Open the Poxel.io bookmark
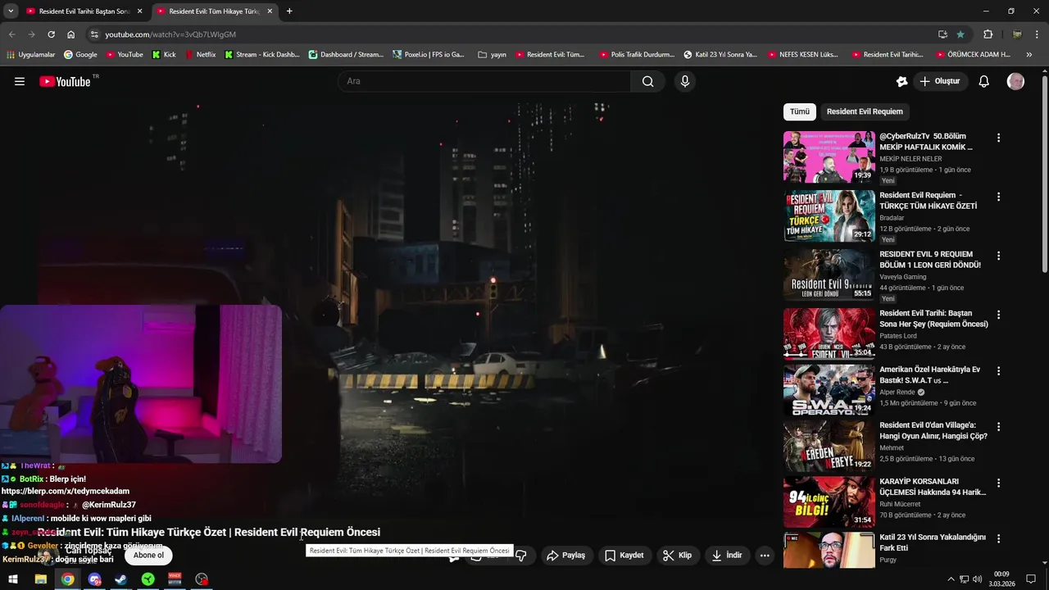The image size is (1049, 590). pyautogui.click(x=429, y=55)
